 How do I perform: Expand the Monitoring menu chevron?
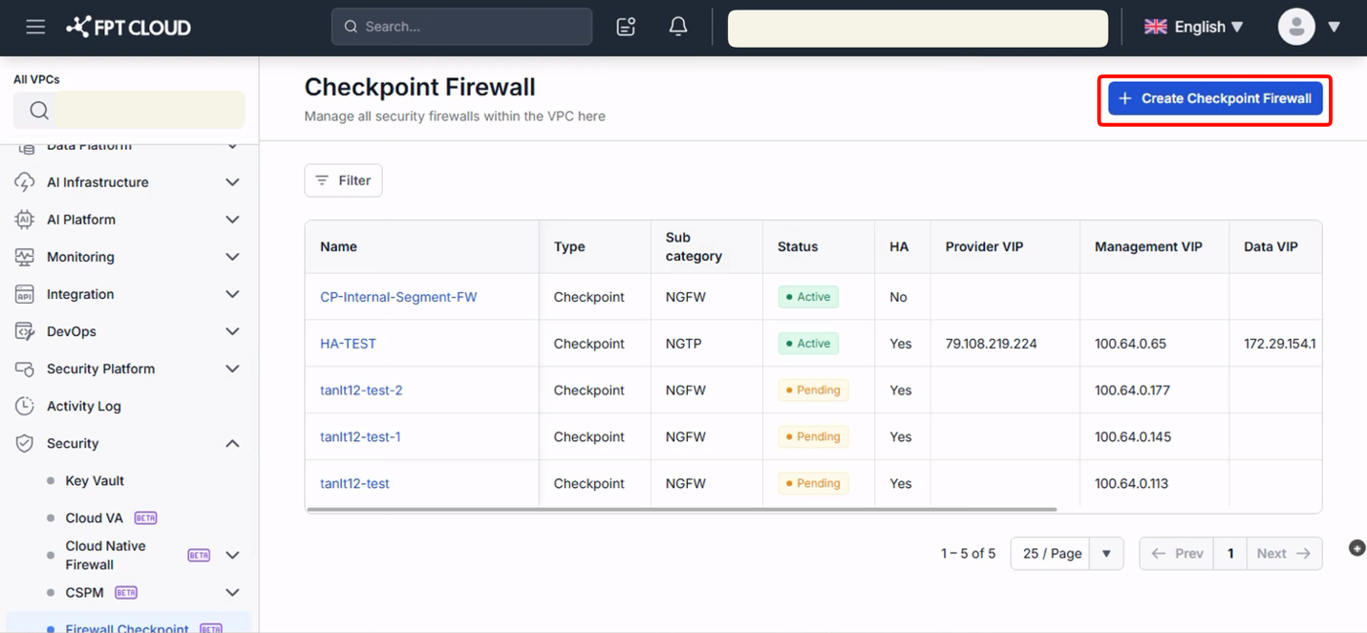pyautogui.click(x=232, y=257)
